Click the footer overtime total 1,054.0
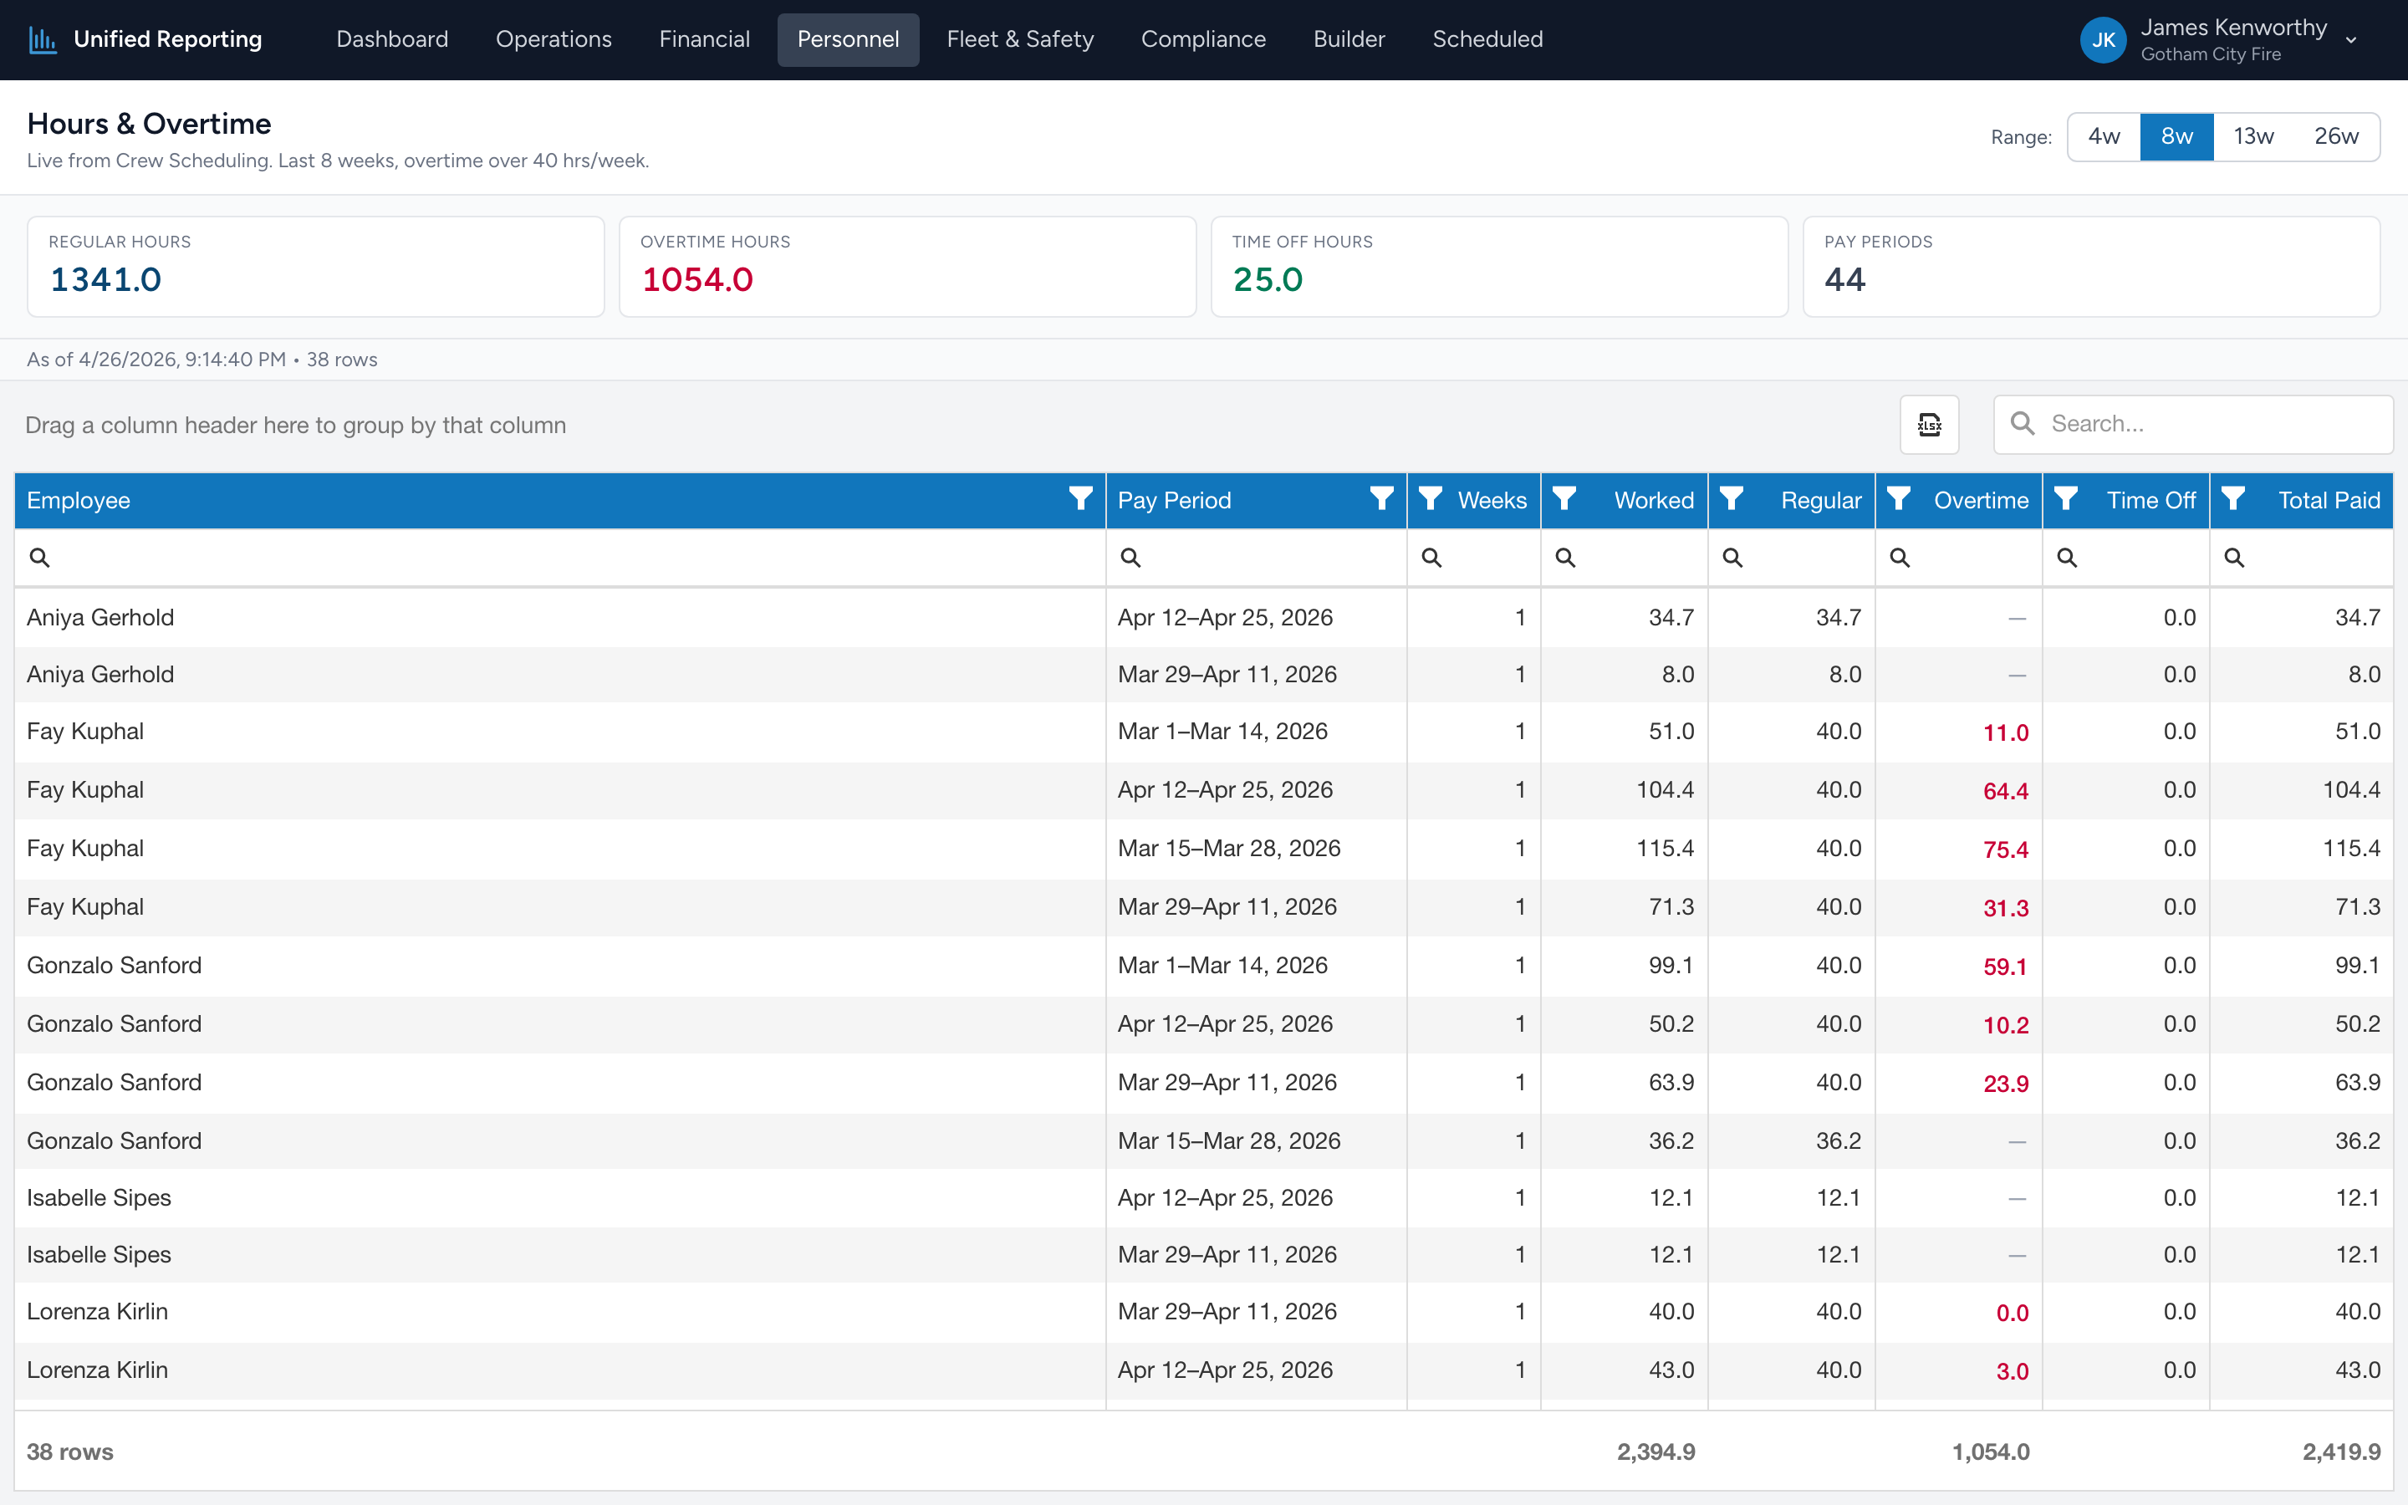2408x1505 pixels. point(1990,1452)
